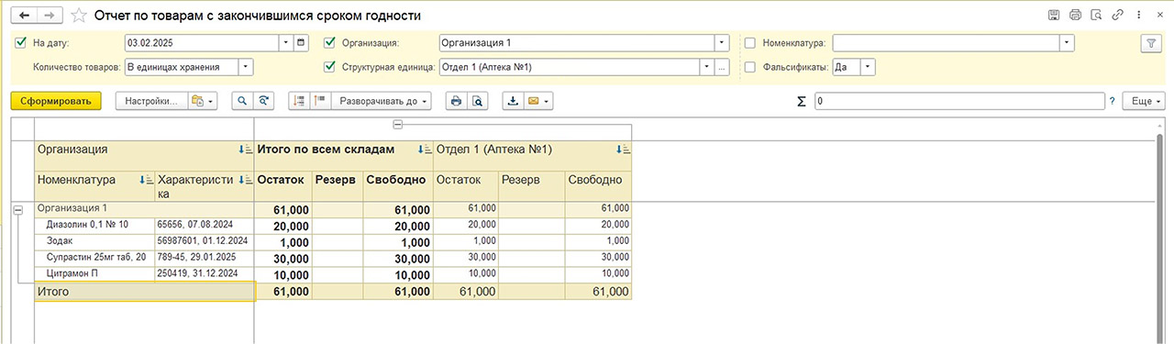Click the filter funnel icon button
This screenshot has width=1174, height=344.
1150,43
